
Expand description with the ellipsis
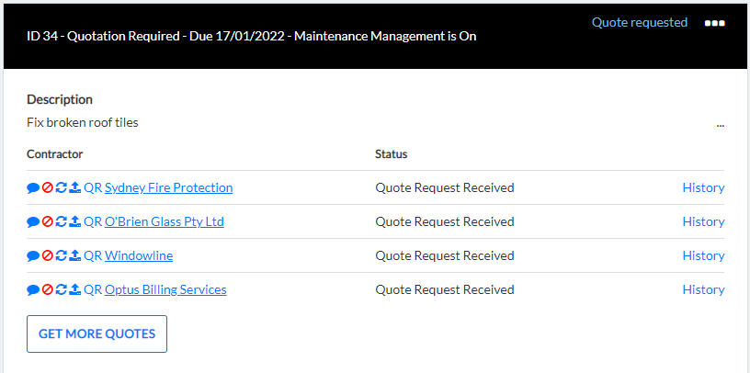tap(720, 126)
